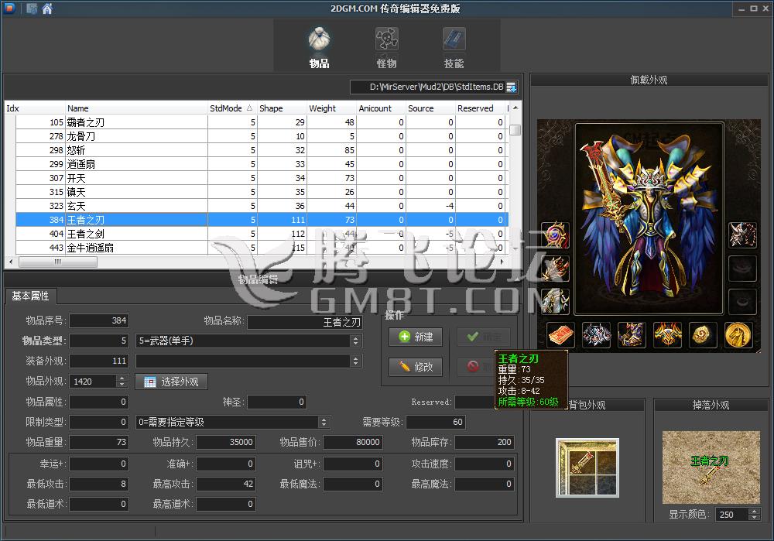Open the 物品 items section
This screenshot has height=541, width=774.
click(x=319, y=47)
